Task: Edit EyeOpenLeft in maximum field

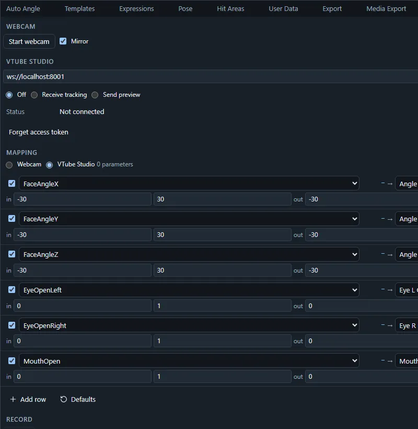Action: click(x=223, y=306)
